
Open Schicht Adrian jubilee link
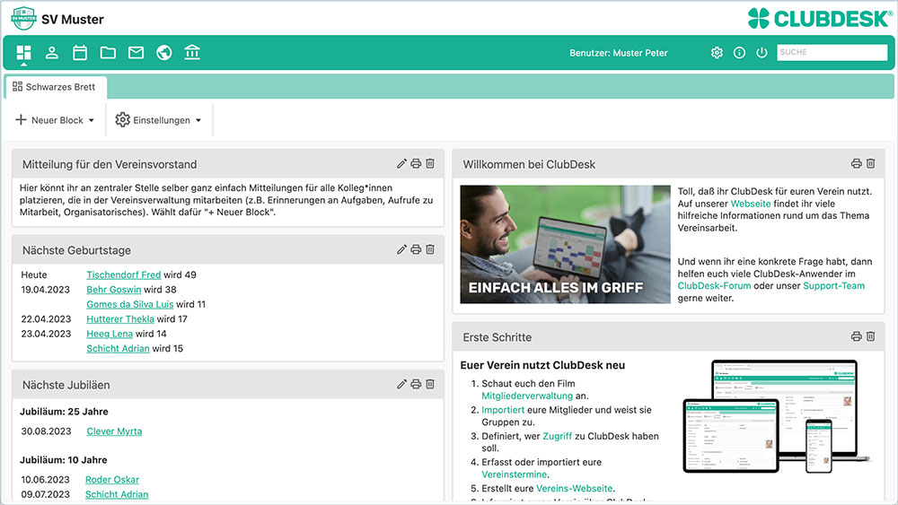[x=117, y=495]
